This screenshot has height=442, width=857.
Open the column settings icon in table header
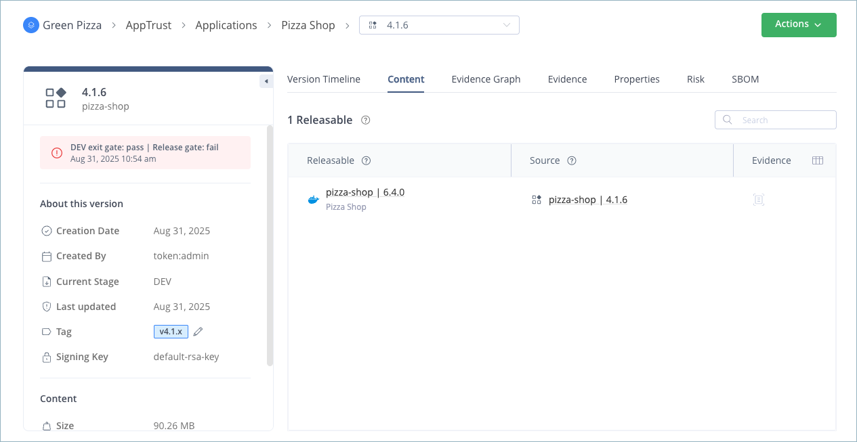point(817,160)
